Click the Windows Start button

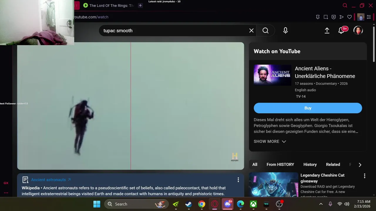click(x=97, y=204)
